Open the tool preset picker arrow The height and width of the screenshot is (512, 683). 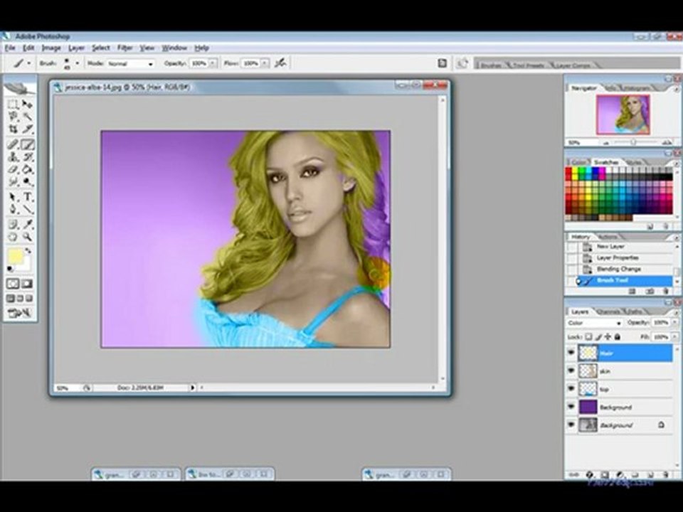(x=28, y=63)
